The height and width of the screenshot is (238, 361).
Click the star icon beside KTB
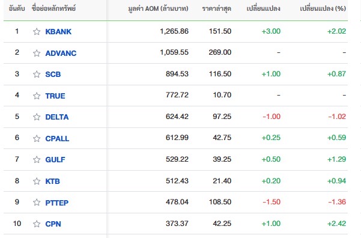pyautogui.click(x=37, y=181)
